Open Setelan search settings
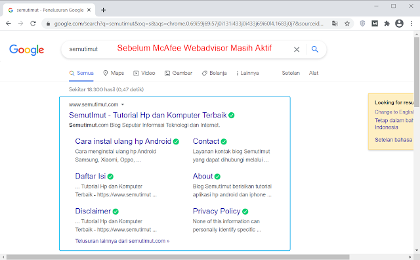The height and width of the screenshot is (260, 420). (x=291, y=73)
